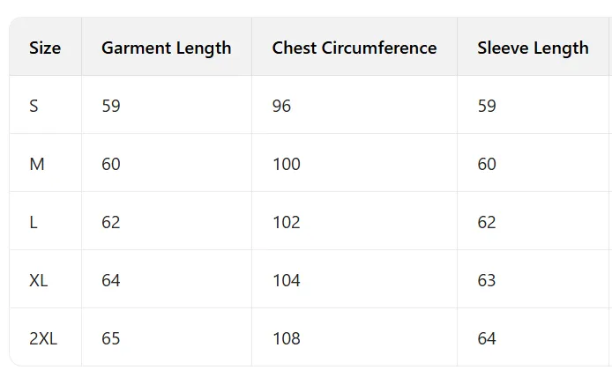
Task: Click garment length value 64
Action: (111, 280)
